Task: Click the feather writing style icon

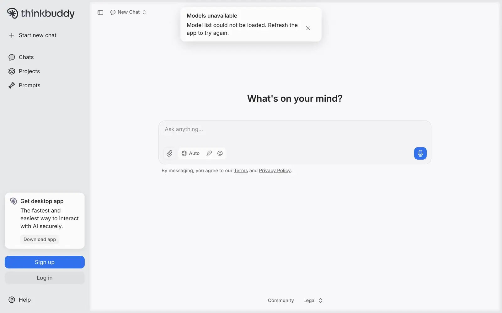Action: pyautogui.click(x=209, y=153)
